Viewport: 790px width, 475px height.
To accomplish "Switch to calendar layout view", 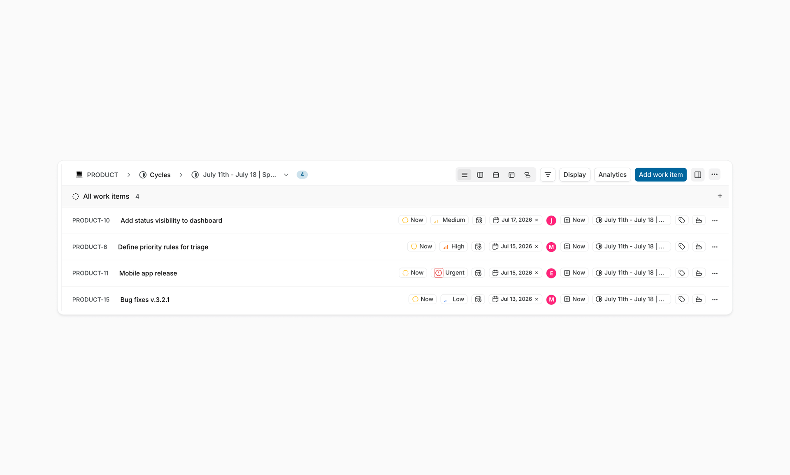I will 496,175.
